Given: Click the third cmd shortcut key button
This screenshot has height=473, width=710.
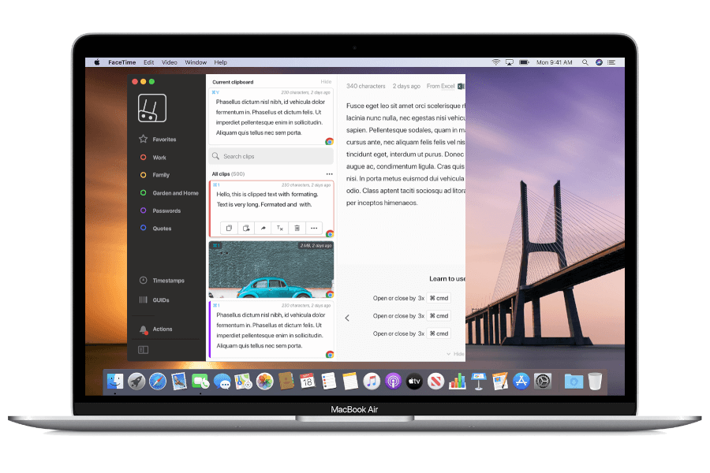Looking at the screenshot, I should pyautogui.click(x=439, y=333).
